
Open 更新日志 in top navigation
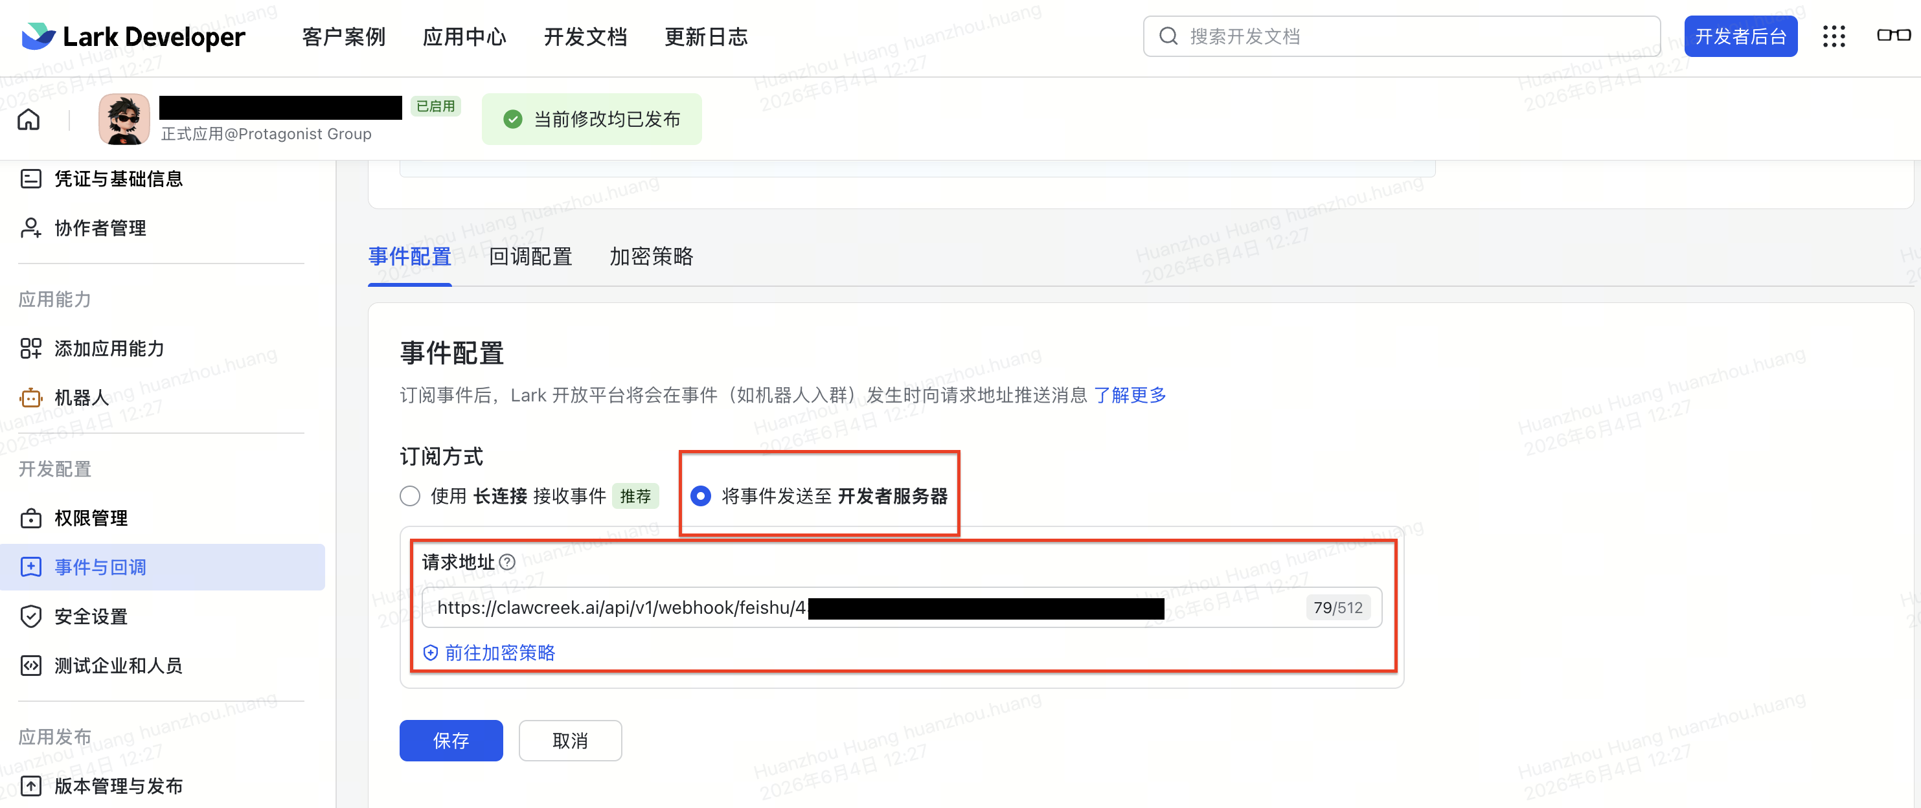point(706,36)
